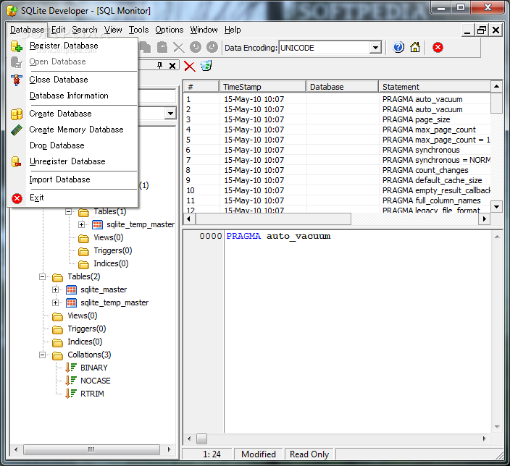Click the TimeStamp column header
The height and width of the screenshot is (466, 510).
262,87
